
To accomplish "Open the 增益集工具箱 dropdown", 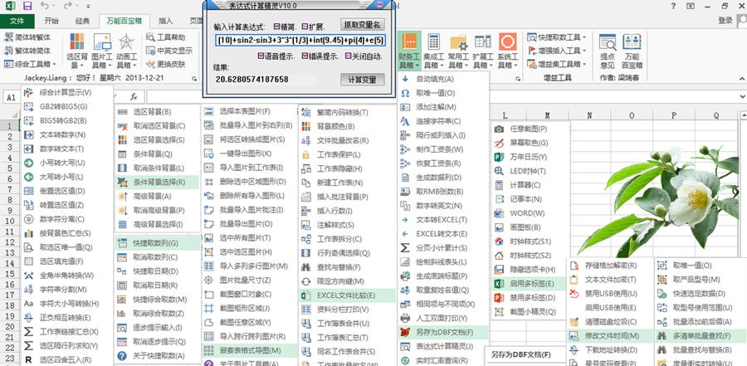I will tap(557, 64).
